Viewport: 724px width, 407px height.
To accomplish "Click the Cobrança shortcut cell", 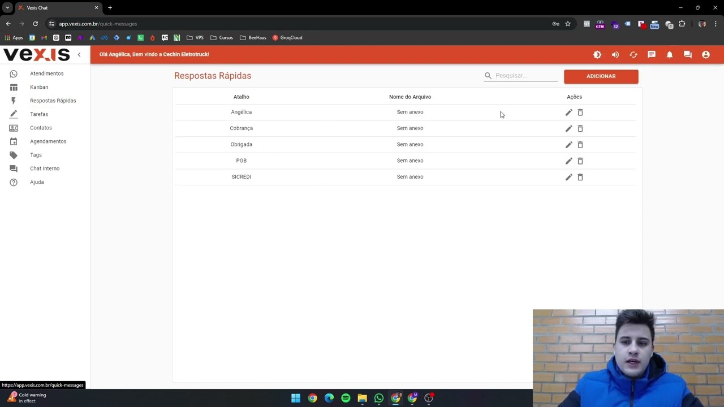I will pos(241,128).
